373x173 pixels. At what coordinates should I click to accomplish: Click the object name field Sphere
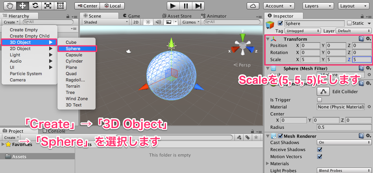[x=314, y=23]
